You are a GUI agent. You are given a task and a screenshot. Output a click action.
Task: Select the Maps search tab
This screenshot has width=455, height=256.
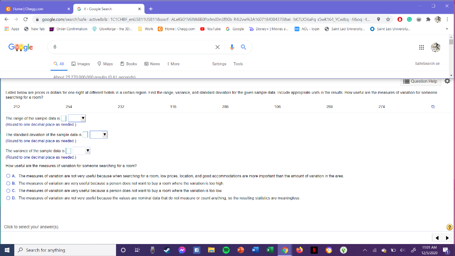(x=105, y=64)
